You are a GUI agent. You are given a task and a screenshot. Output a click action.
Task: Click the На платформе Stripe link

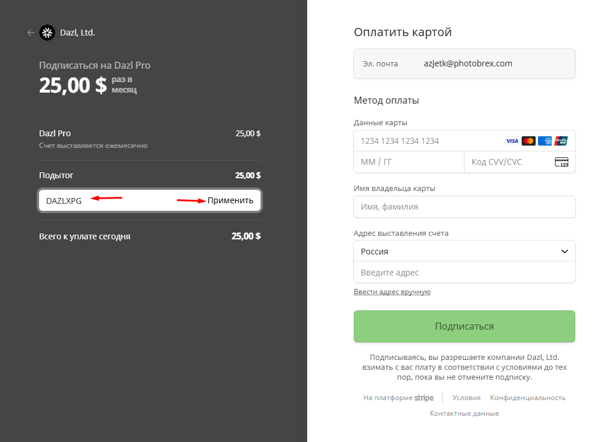(x=399, y=398)
